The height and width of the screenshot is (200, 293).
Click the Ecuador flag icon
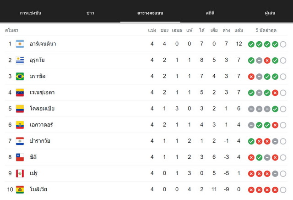20,125
